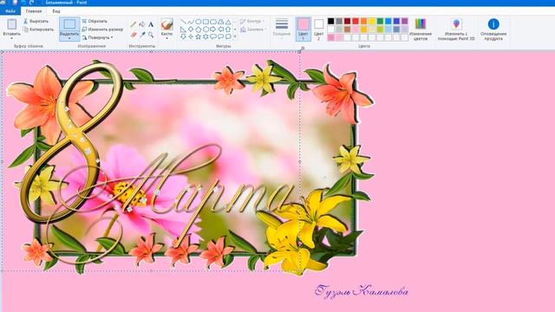Pick the green palette swatch
This screenshot has width=555, height=312.
pos(380,21)
